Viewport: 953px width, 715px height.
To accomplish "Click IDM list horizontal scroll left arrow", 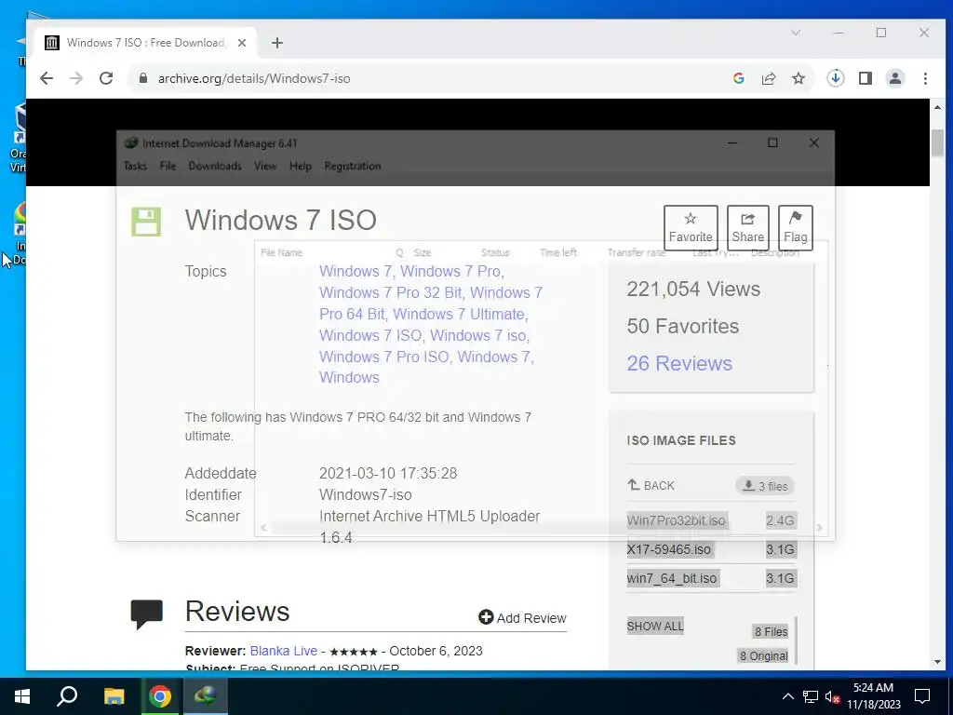I will click(x=263, y=528).
